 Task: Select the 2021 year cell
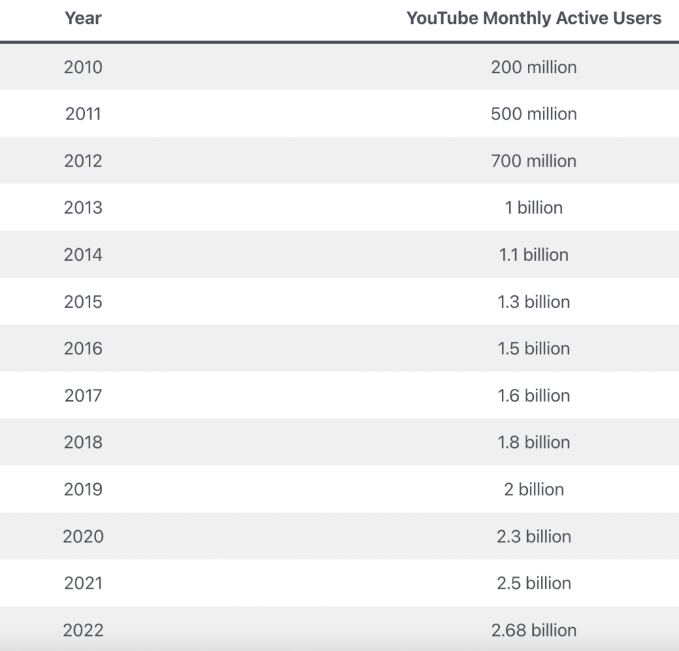[83, 583]
